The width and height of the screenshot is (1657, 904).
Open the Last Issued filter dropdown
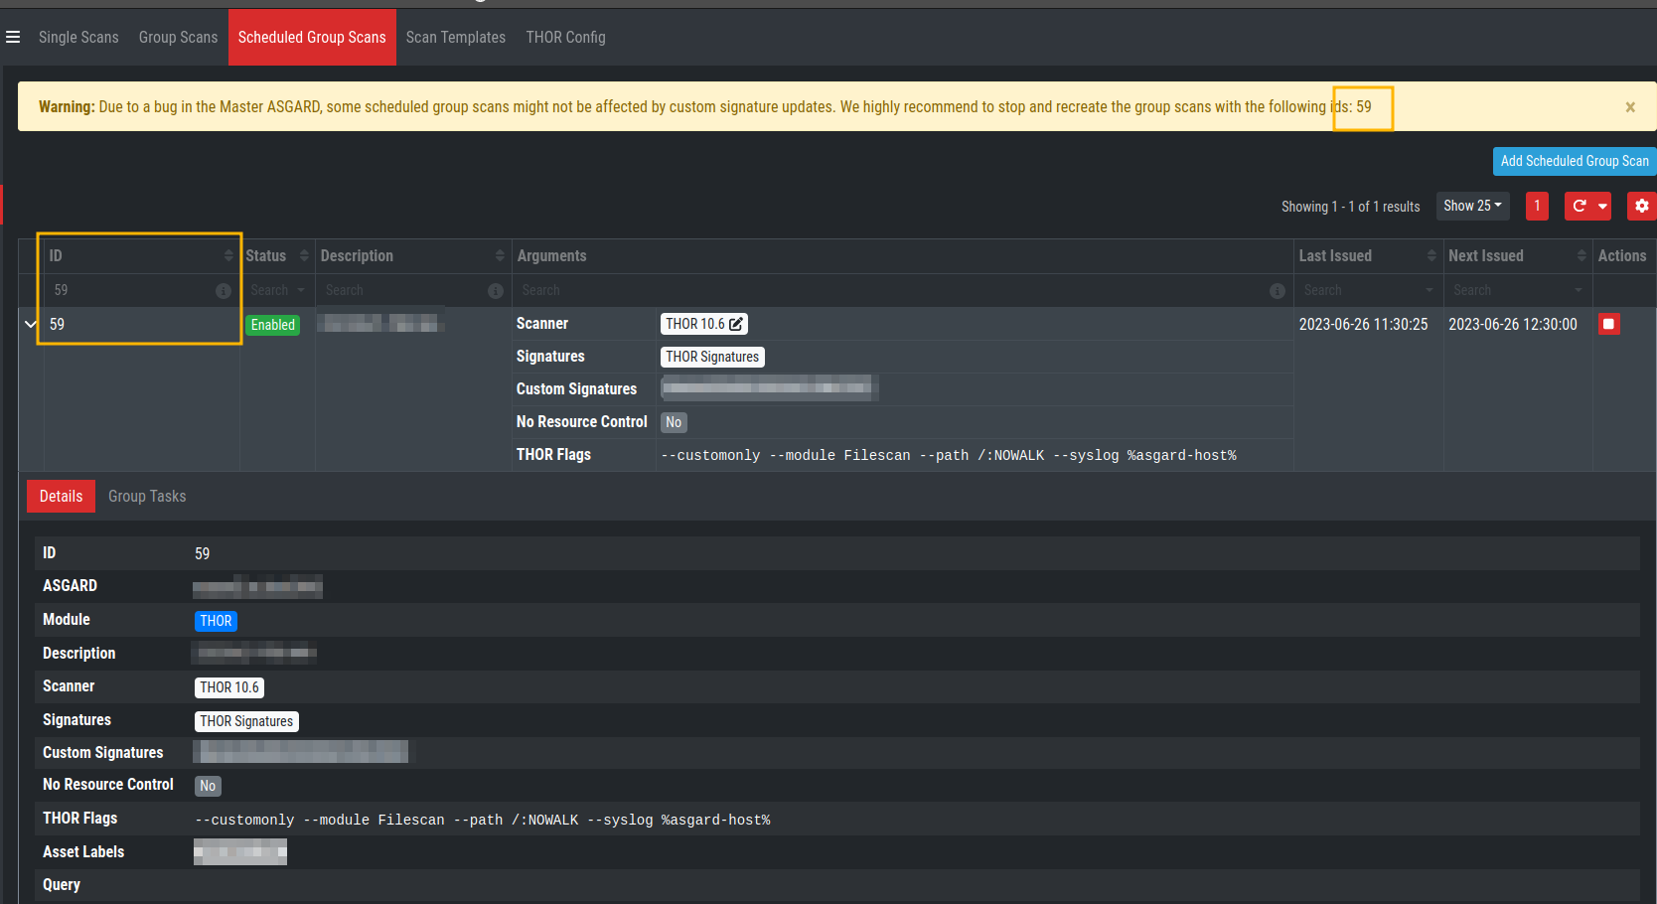[1368, 290]
